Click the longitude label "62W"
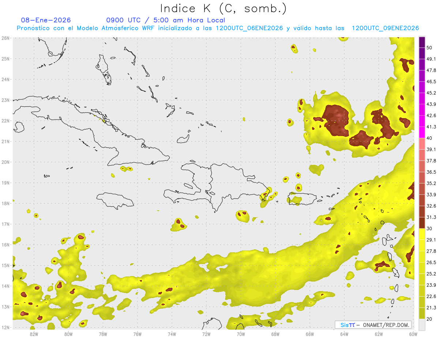Screen dimensions: 439x339 pos(379,334)
